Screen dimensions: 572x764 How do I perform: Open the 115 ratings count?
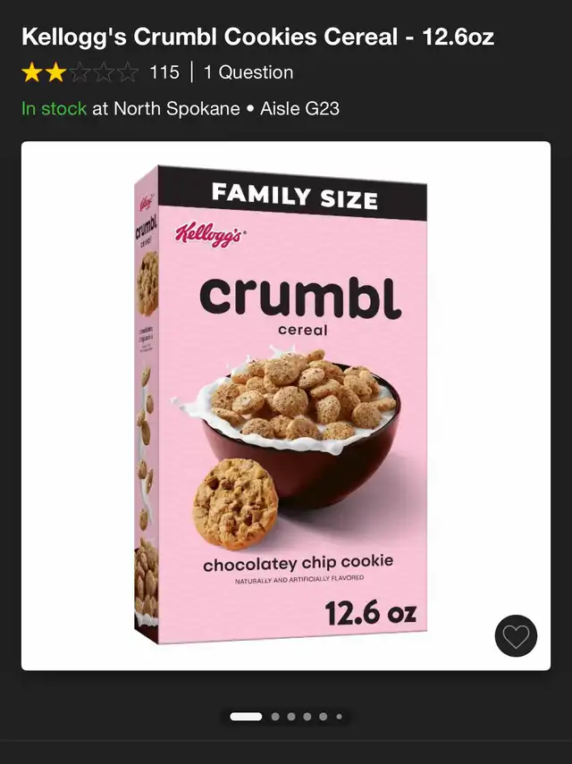coord(164,72)
